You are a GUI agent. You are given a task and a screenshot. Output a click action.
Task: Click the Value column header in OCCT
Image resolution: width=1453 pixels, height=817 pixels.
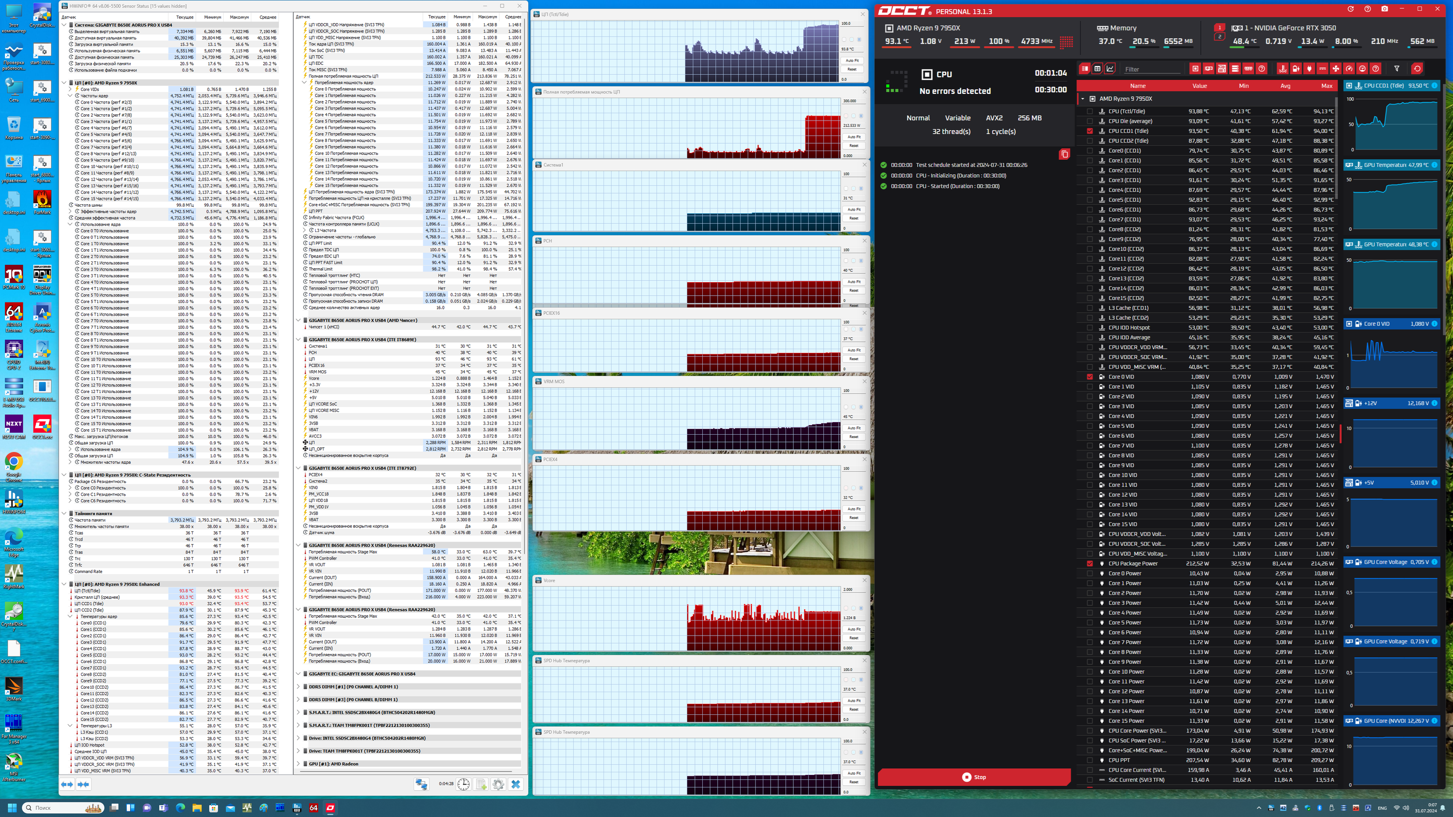click(x=1199, y=86)
